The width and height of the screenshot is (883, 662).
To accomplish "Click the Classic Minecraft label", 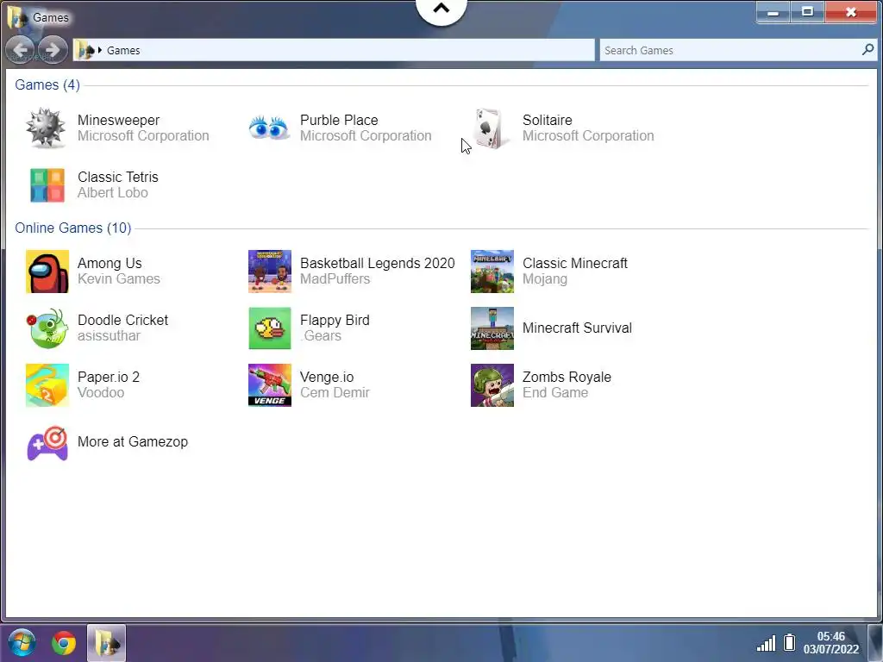I will point(575,263).
